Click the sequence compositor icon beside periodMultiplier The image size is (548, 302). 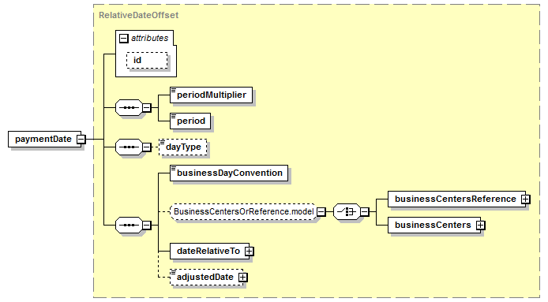129,107
